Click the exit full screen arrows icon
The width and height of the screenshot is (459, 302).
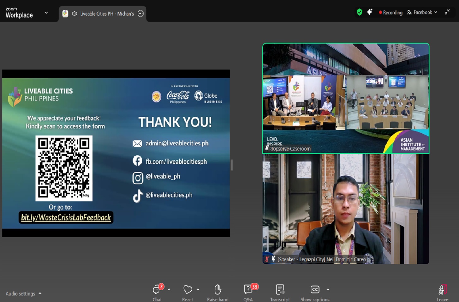coord(447,12)
